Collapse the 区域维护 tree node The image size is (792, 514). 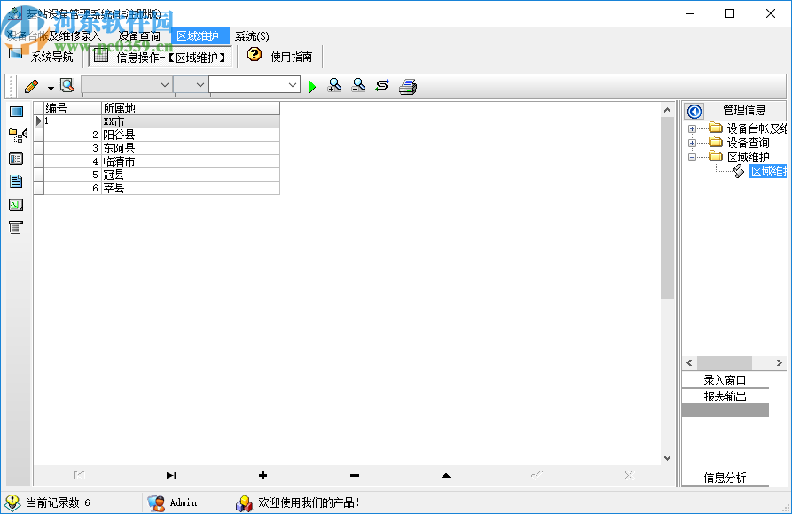pos(692,157)
